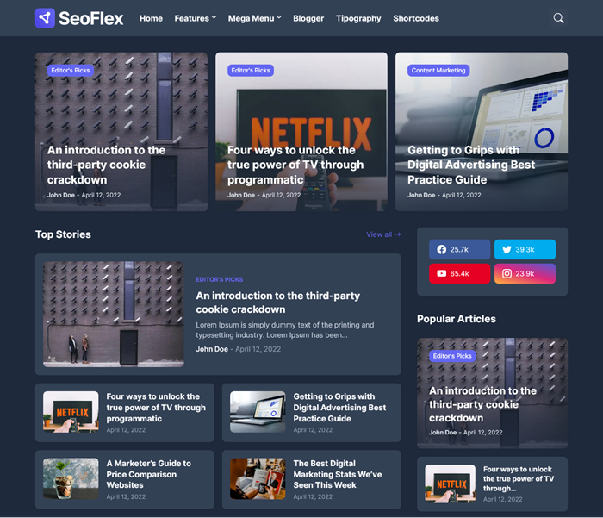Click the Content Marketing tag on hero card
Image resolution: width=603 pixels, height=518 pixels.
(438, 71)
